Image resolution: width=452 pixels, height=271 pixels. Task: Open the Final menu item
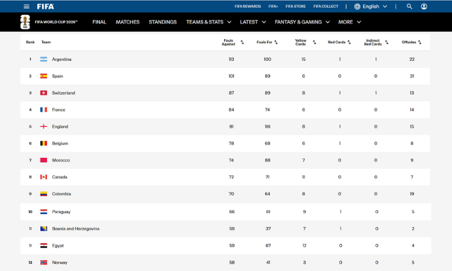point(99,22)
